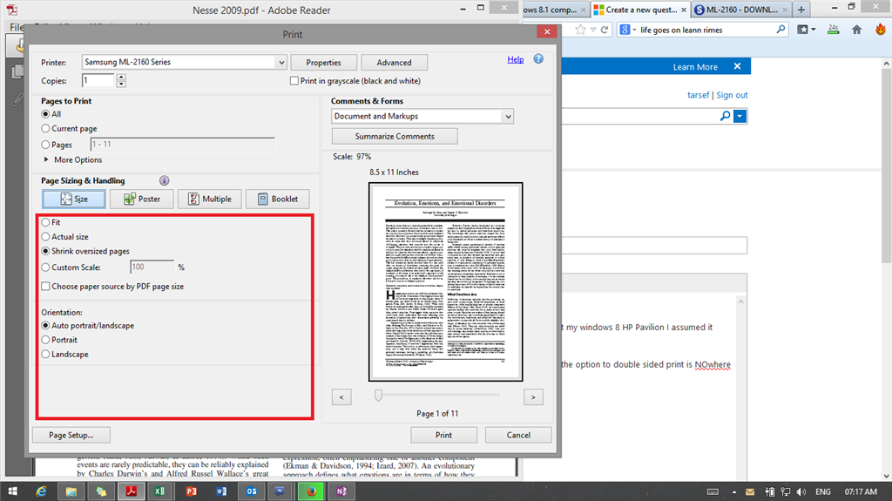The image size is (892, 501).
Task: Click the Page Sizing info icon
Action: pyautogui.click(x=164, y=180)
